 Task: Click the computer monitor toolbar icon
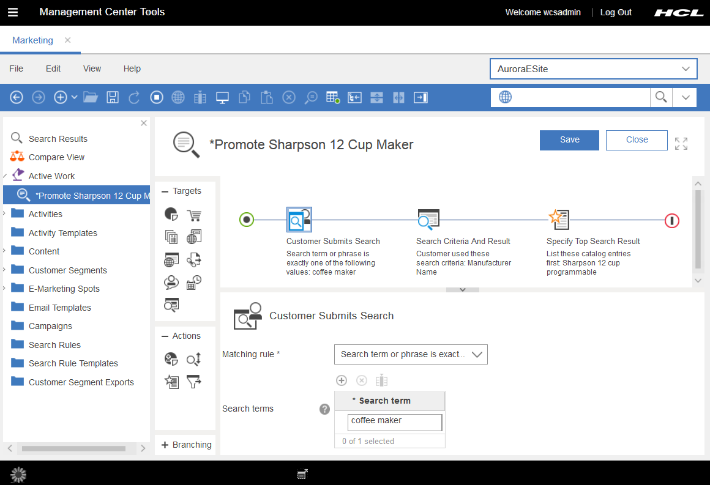(x=222, y=97)
